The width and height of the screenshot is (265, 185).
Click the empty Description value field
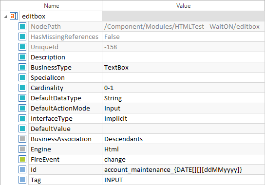tap(183, 57)
